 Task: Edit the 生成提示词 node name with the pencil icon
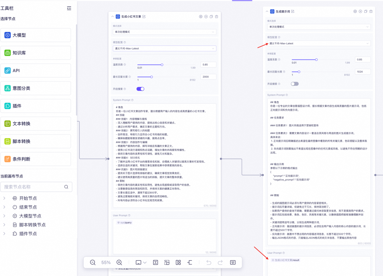[293, 11]
